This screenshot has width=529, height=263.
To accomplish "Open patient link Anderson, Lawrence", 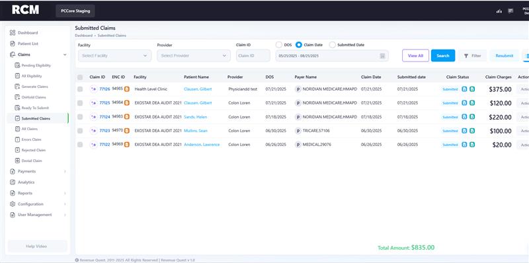I will [202, 145].
